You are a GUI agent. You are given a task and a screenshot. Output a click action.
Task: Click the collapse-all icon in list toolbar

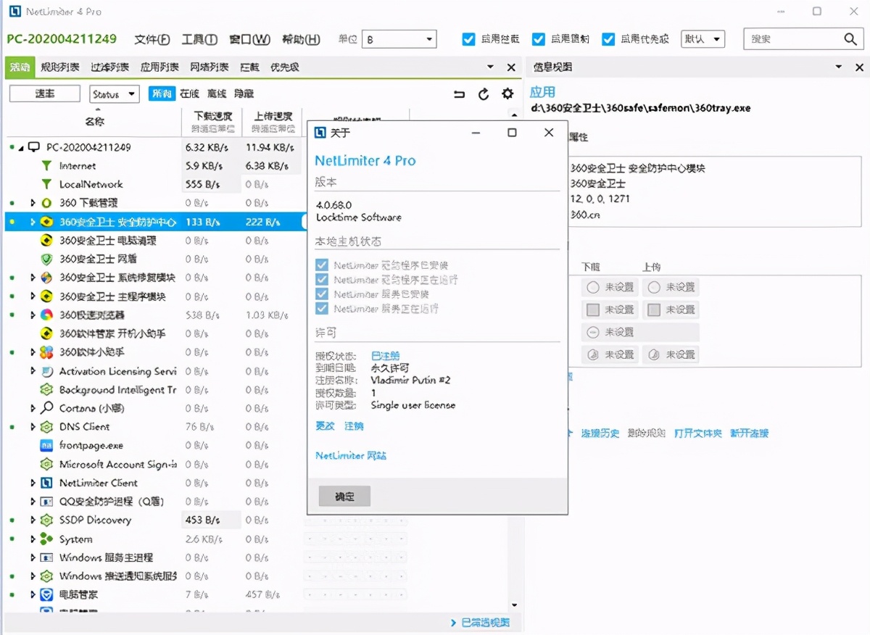pyautogui.click(x=460, y=94)
